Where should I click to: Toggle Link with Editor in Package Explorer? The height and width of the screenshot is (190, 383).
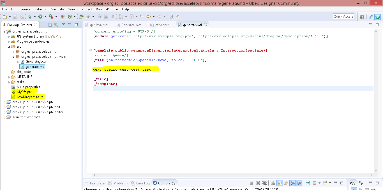[x=56, y=25]
